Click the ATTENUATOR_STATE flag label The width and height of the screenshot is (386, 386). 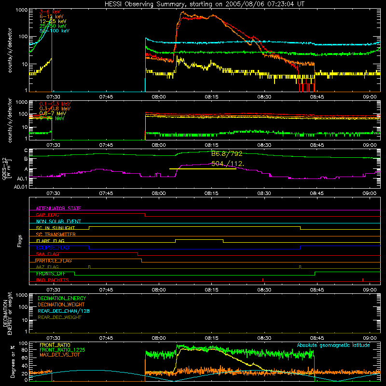pos(58,208)
